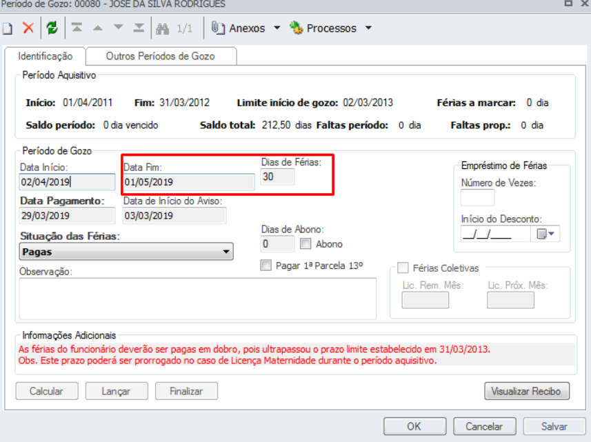The image size is (591, 442).
Task: Click the Salvar button
Action: tap(554, 426)
